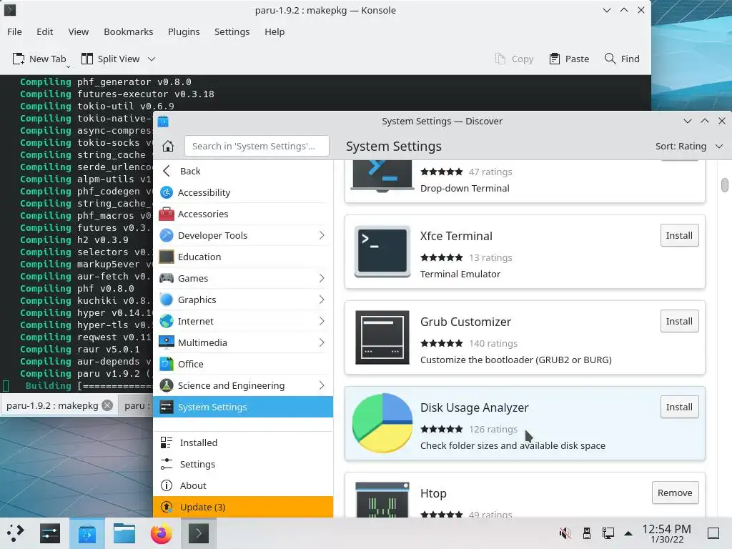Click the Discover results scrollbar handle

tap(724, 185)
